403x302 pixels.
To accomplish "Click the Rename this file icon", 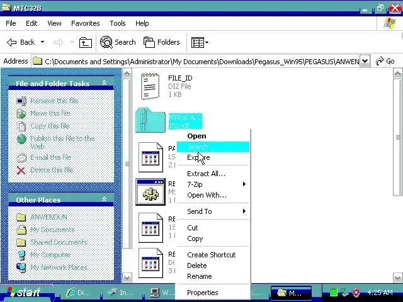I will [x=21, y=101].
